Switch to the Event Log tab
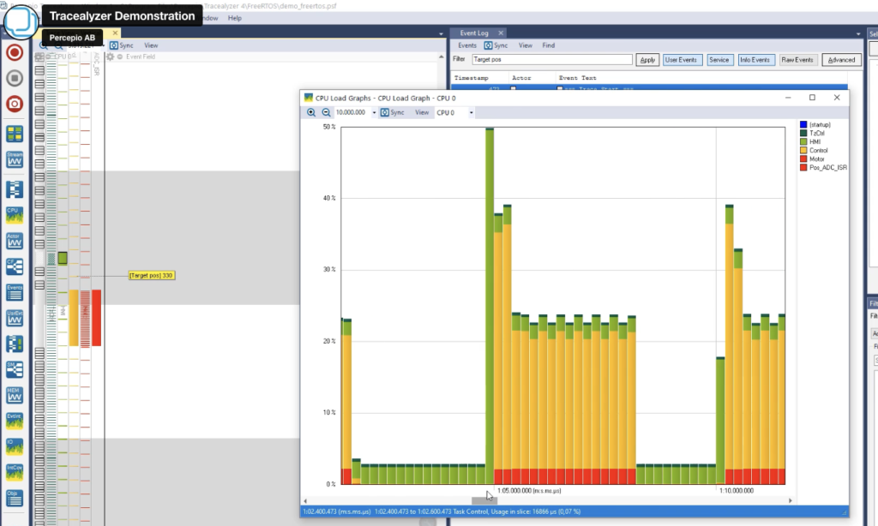The image size is (878, 526). pyautogui.click(x=473, y=33)
